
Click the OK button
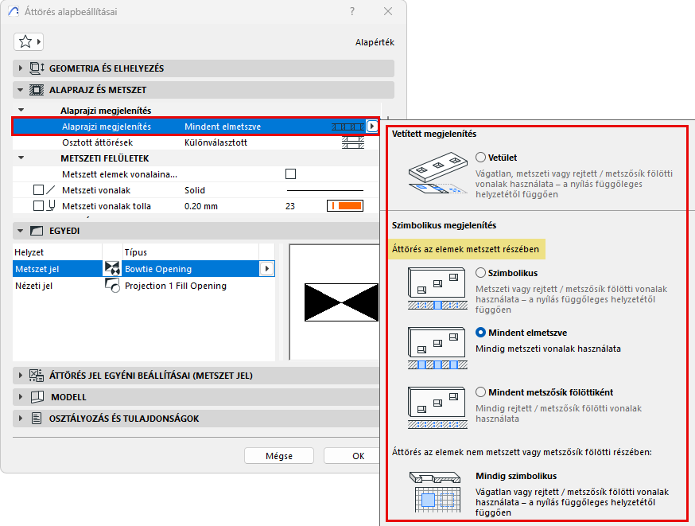pyautogui.click(x=352, y=456)
